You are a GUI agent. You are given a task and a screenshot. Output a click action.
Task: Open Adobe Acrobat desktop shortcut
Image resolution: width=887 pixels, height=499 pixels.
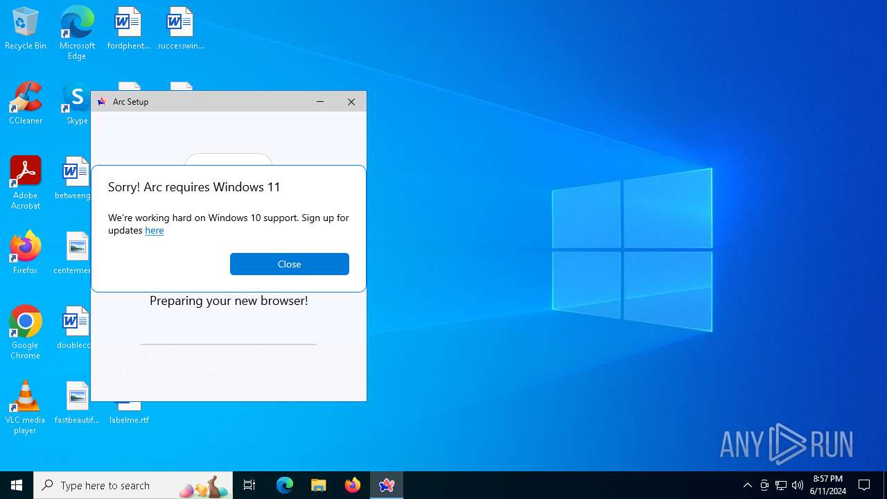coord(26,182)
